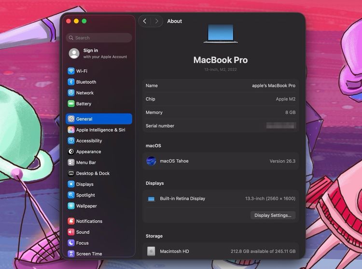
Task: Click the "MacBook Pro" heading
Action: coord(221,60)
